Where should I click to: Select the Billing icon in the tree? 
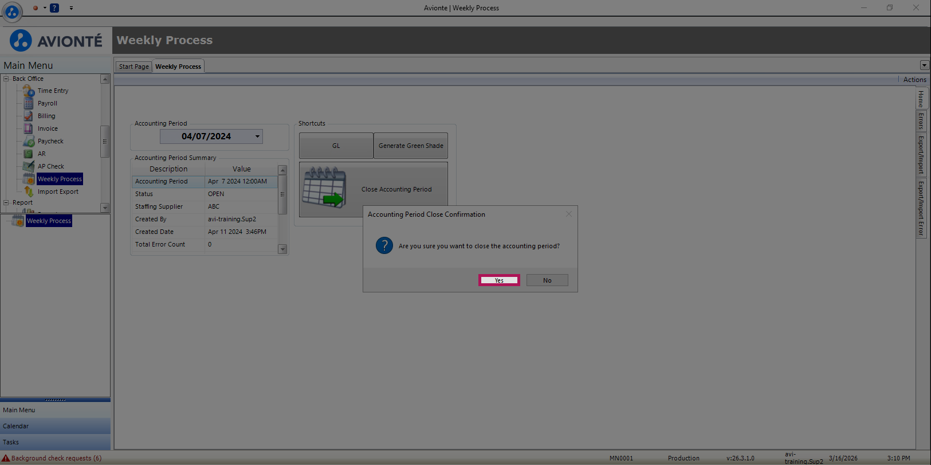(28, 116)
